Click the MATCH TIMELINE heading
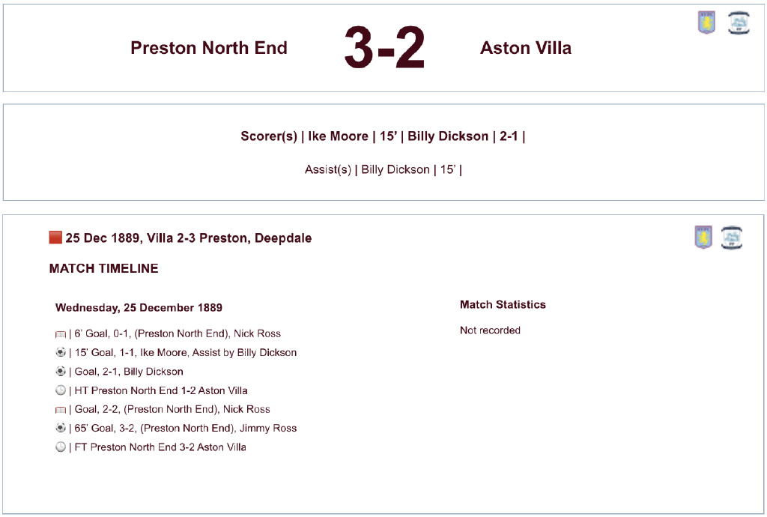The width and height of the screenshot is (767, 517). 103,268
